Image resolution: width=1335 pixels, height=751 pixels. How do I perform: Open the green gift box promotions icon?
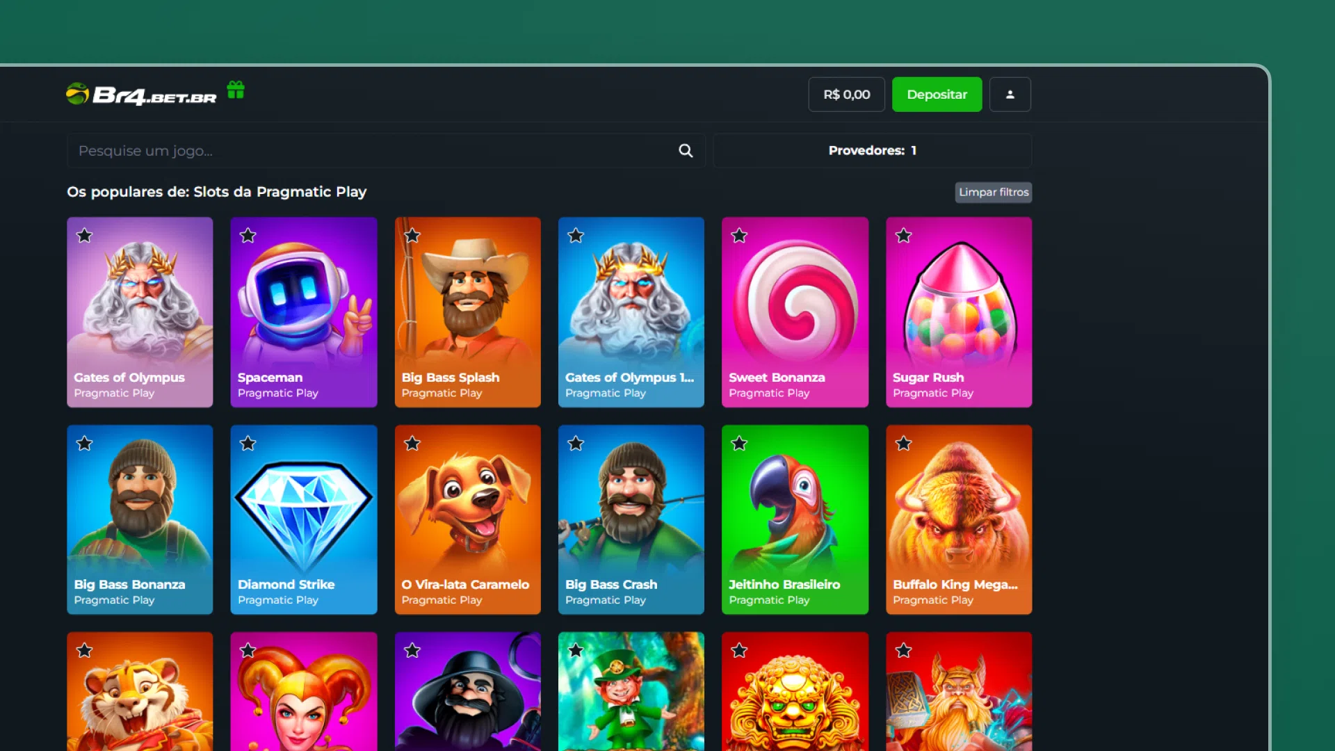point(236,90)
